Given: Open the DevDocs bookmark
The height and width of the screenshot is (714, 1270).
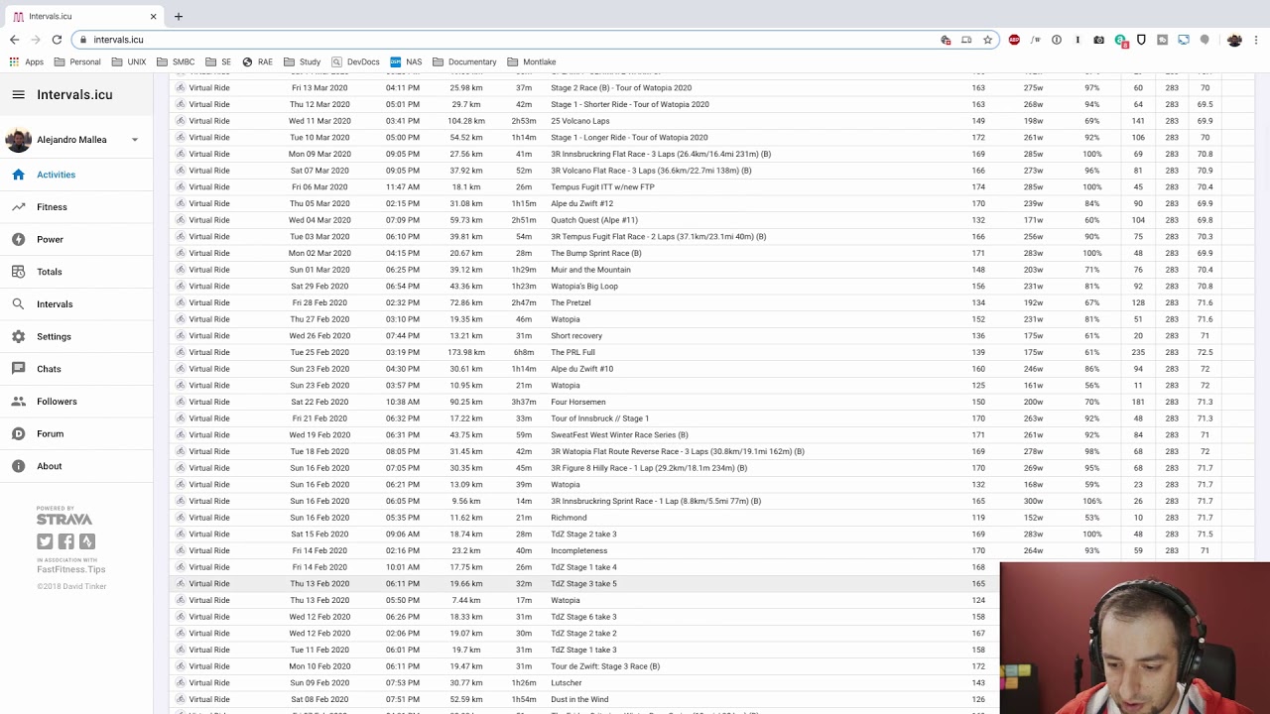Looking at the screenshot, I should point(355,61).
